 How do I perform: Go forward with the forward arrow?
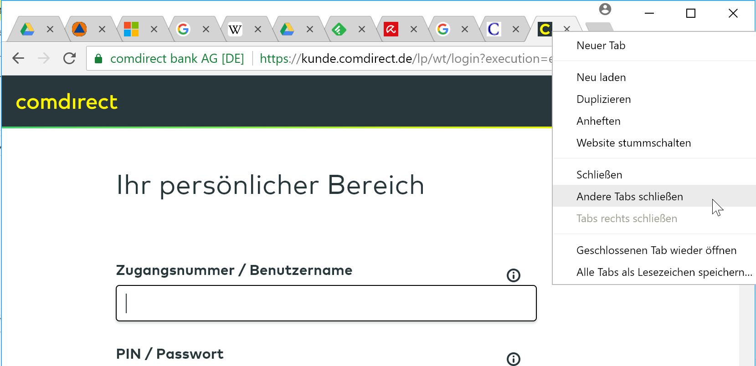[x=44, y=58]
